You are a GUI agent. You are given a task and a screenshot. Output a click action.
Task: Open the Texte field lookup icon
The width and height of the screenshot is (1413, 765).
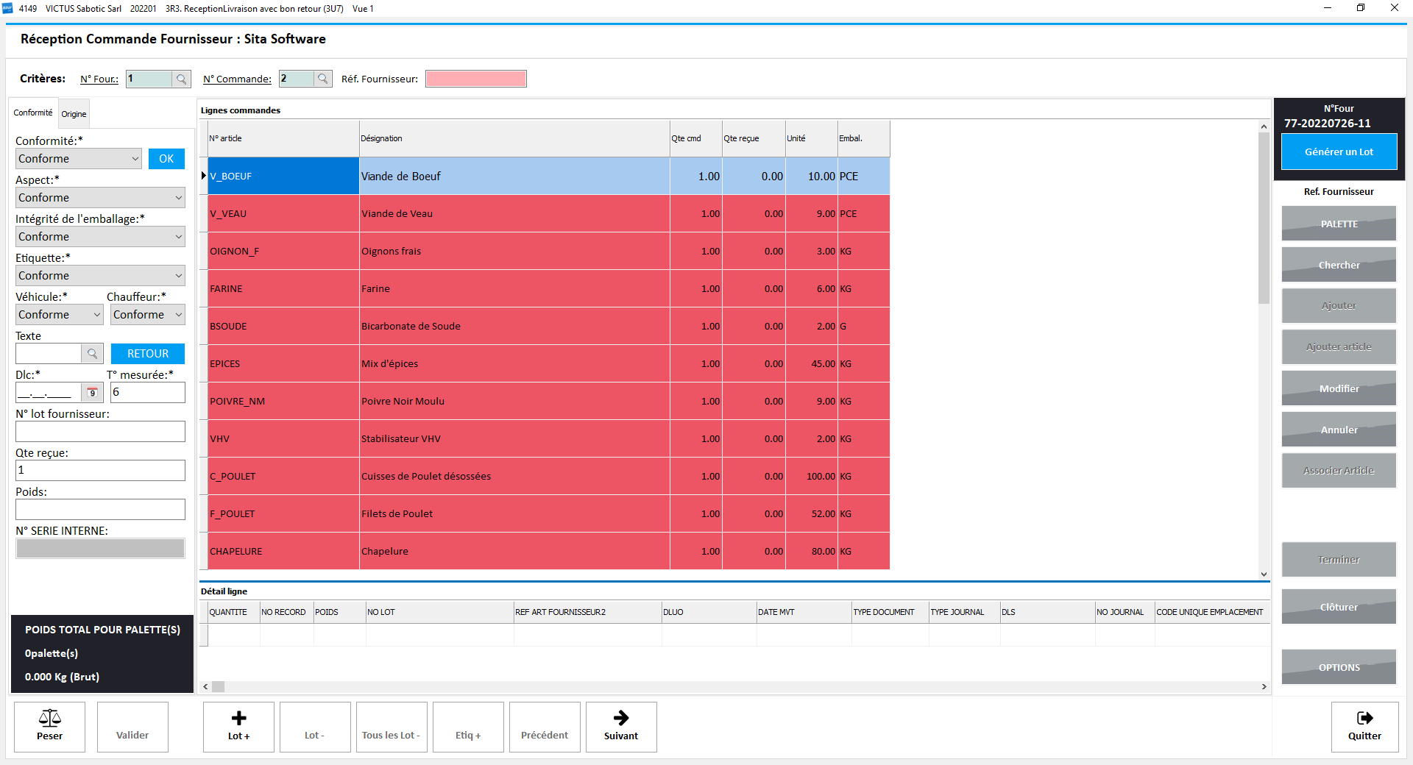point(92,354)
